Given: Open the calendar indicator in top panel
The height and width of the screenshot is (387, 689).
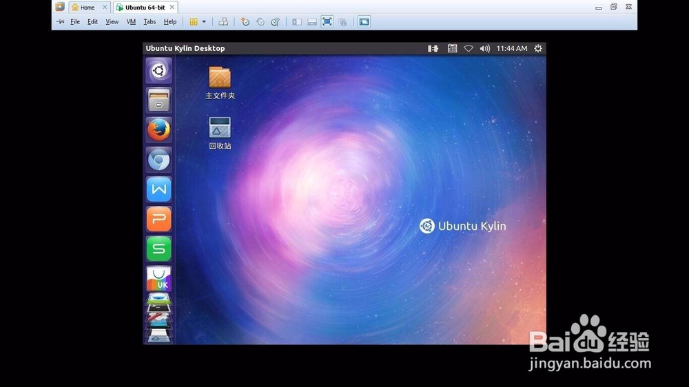Looking at the screenshot, I should pos(452,48).
